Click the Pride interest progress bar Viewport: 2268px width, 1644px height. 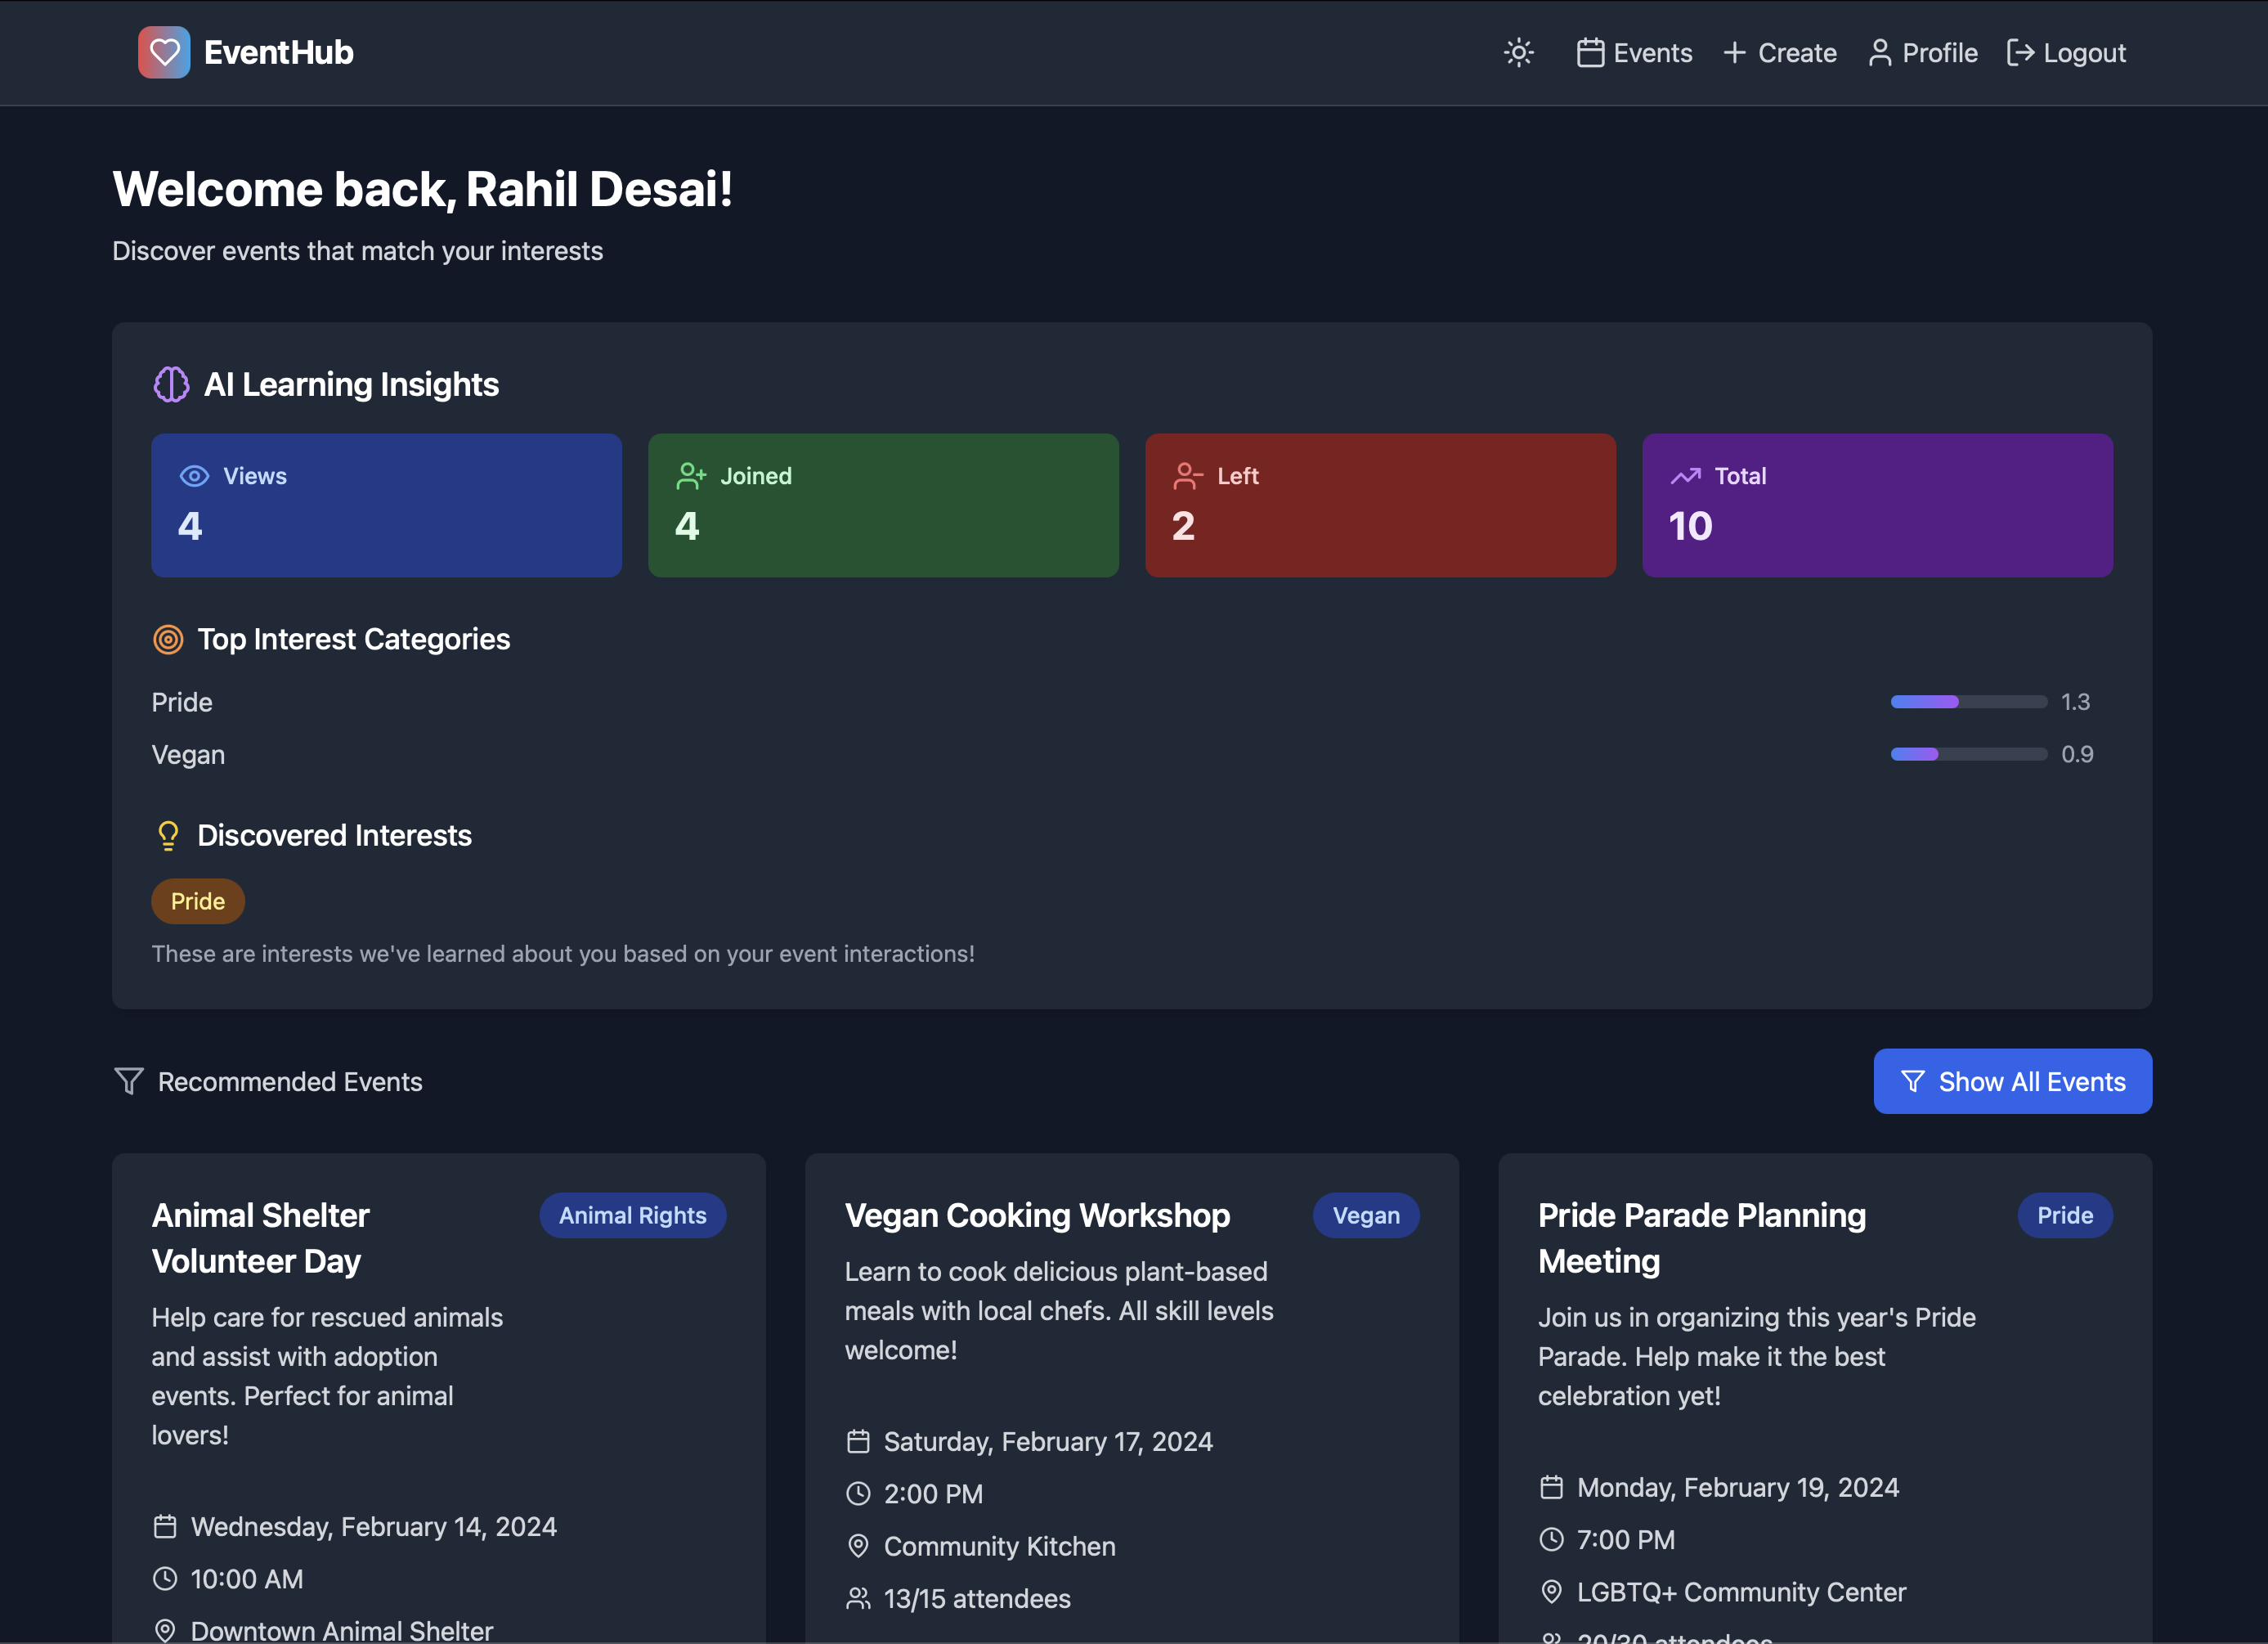(x=1968, y=703)
